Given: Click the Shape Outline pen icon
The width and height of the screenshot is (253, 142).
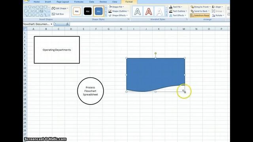Looking at the screenshot, I should click(110, 11).
